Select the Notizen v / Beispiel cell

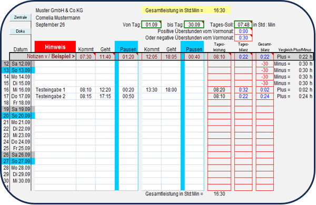(43, 57)
